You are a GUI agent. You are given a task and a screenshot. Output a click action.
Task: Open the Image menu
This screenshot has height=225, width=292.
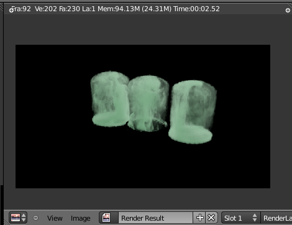tap(80, 218)
